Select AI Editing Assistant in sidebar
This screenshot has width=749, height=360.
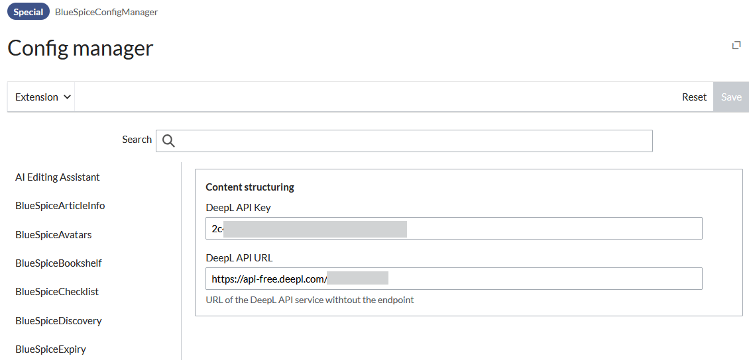[x=58, y=177]
